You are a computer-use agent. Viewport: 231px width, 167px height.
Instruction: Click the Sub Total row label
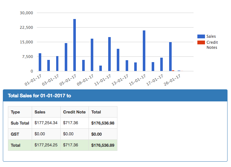(x=20, y=123)
